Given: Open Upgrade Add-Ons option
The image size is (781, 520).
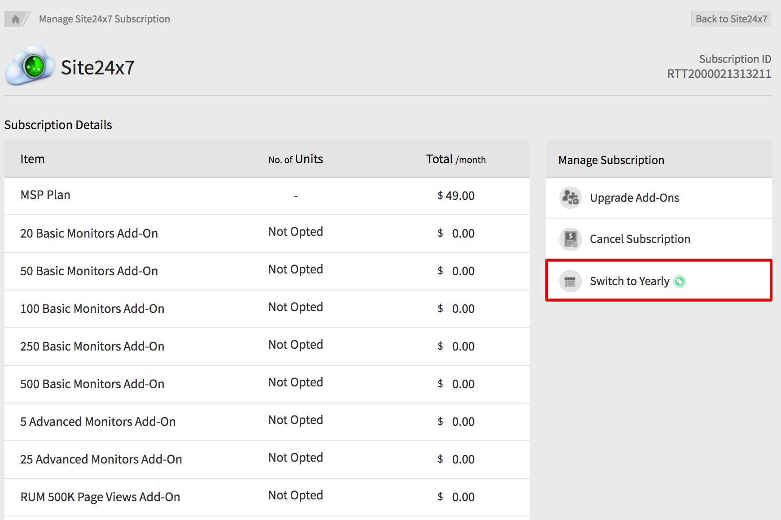Looking at the screenshot, I should 634,198.
